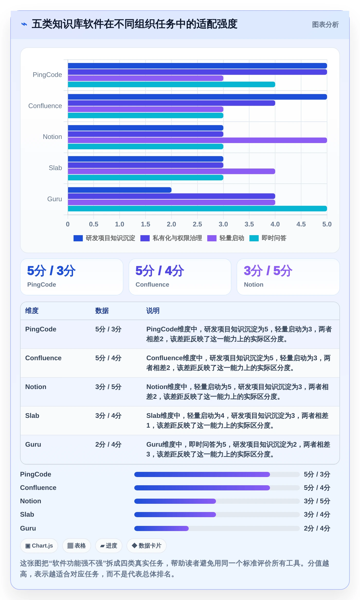This screenshot has height=600, width=360.
Task: Toggle the 轻量启动 legend swatch
Action: (x=212, y=238)
